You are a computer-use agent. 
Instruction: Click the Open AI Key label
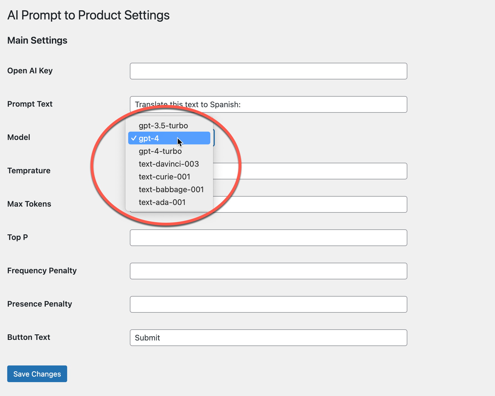coord(30,71)
